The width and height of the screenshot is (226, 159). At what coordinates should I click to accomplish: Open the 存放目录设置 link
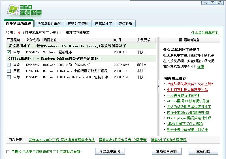click(70, 152)
